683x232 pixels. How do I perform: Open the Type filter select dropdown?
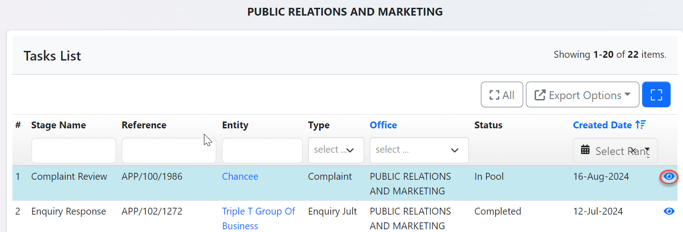click(336, 150)
